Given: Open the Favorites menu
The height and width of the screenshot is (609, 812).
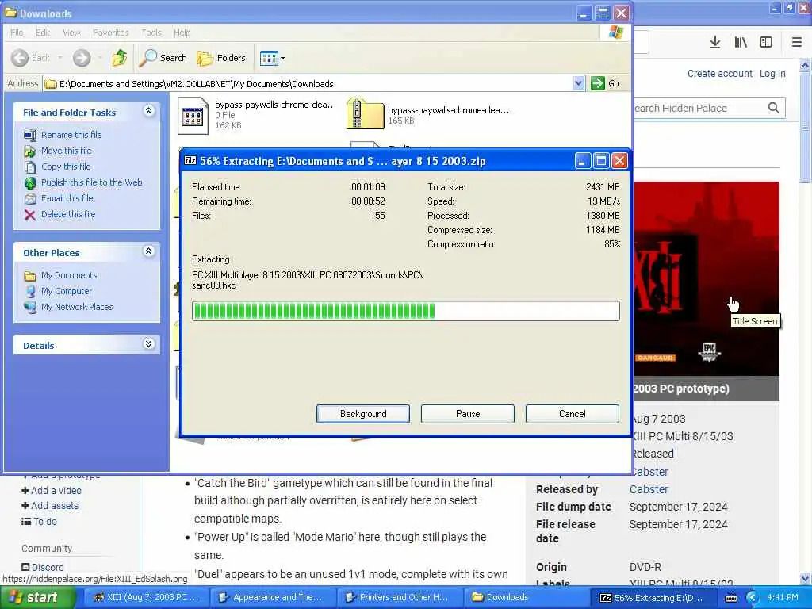Looking at the screenshot, I should click(x=111, y=33).
